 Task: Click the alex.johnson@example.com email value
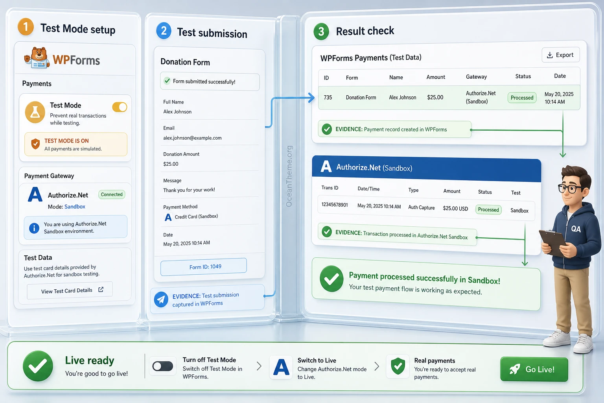click(192, 138)
